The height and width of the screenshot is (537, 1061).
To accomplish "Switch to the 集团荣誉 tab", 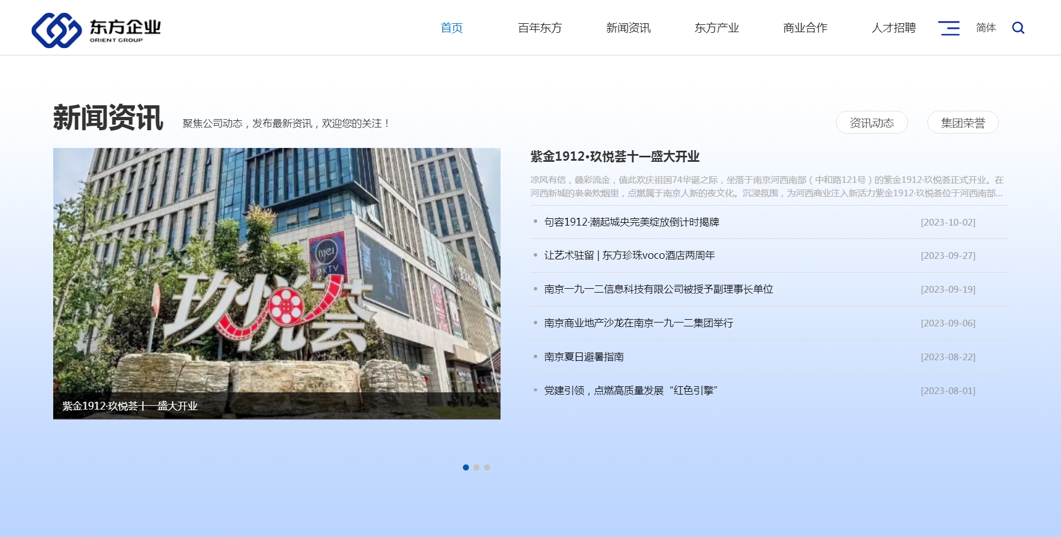I will [x=962, y=122].
